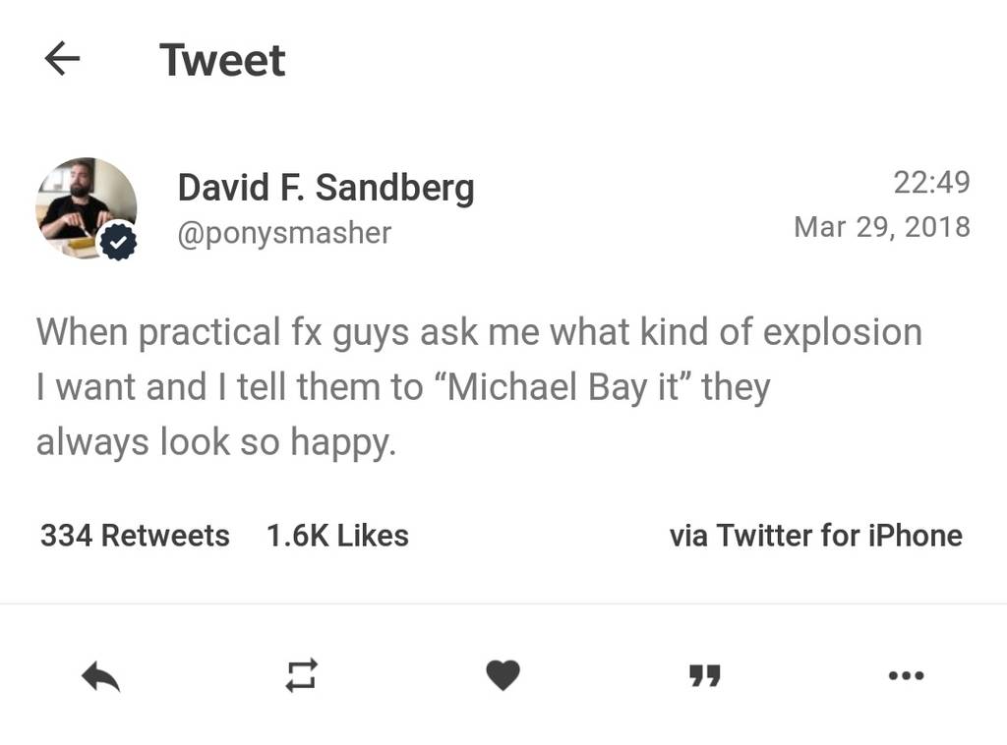Click the divider line above action icons
The height and width of the screenshot is (745, 1007).
coord(503,603)
